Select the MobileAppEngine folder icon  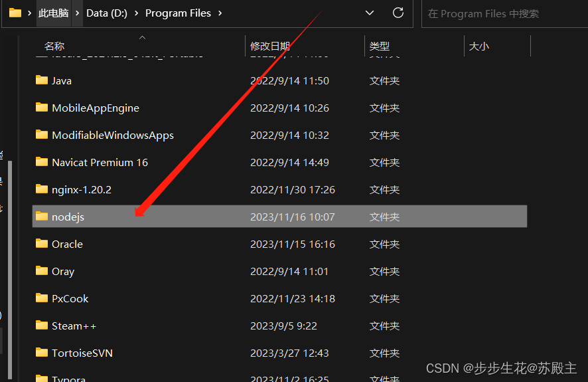point(42,108)
